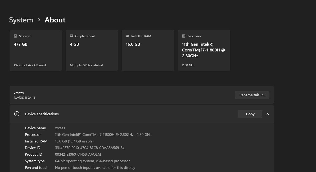Go back to System breadcrumb

(21, 20)
